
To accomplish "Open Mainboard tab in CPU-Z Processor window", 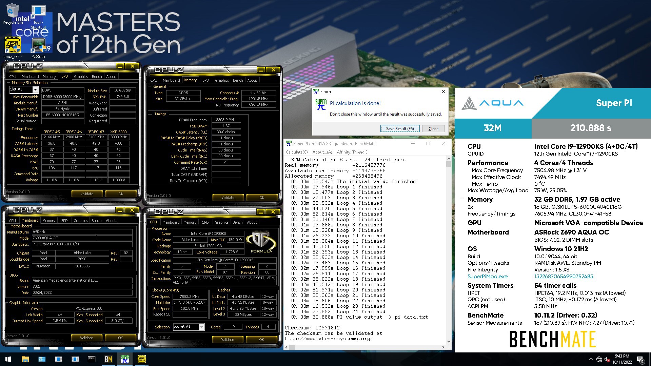I will click(x=171, y=222).
